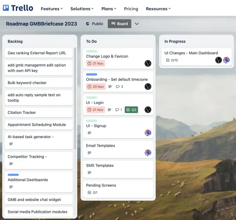Image resolution: width=236 pixels, height=220 pixels.
Task: Click comments icon on Onboarding timezone card
Action: [x=118, y=87]
